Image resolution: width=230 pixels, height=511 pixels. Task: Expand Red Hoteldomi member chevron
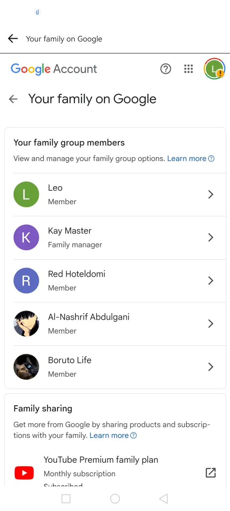(x=211, y=281)
